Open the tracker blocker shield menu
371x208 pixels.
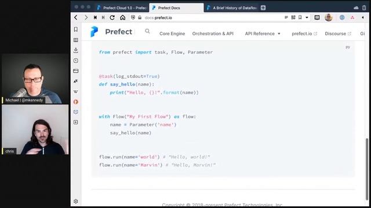pyautogui.click(x=133, y=17)
